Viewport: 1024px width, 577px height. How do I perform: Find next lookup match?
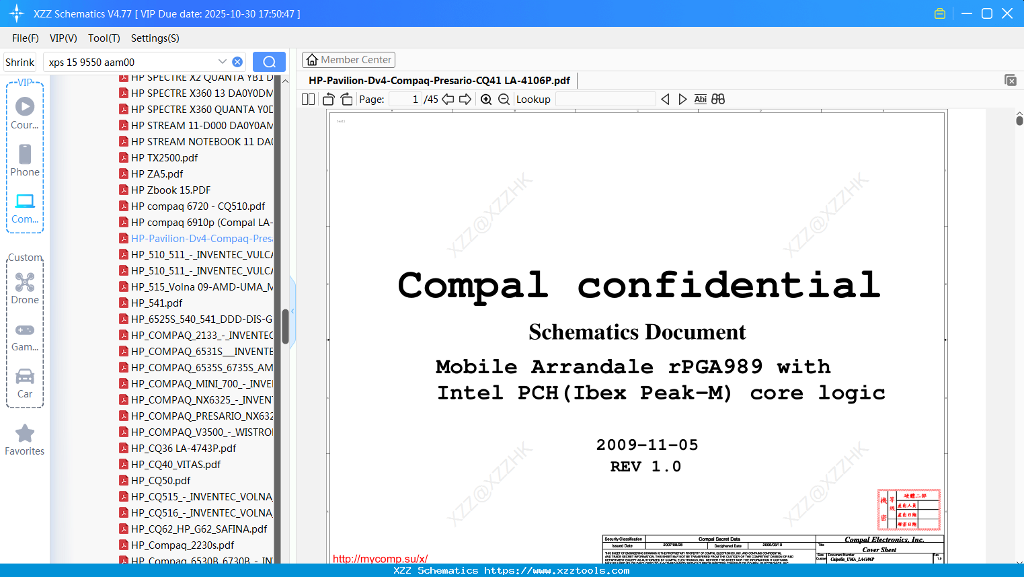click(x=682, y=100)
